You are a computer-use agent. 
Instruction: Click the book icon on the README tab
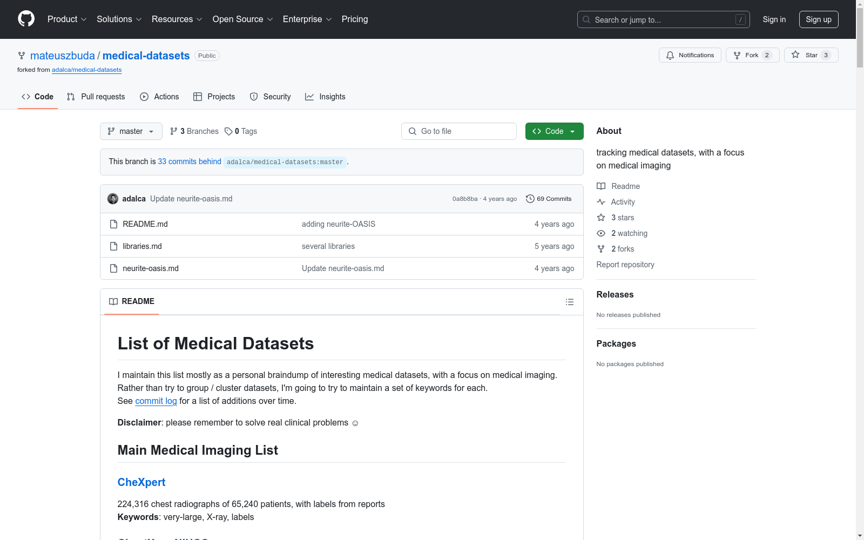click(113, 301)
